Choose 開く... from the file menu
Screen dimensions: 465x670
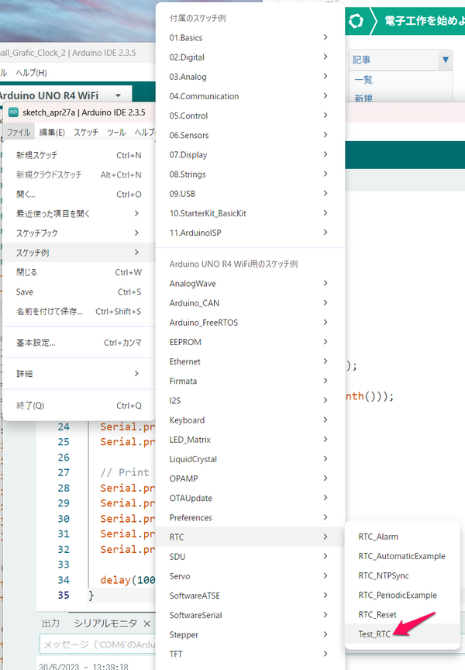[78, 195]
